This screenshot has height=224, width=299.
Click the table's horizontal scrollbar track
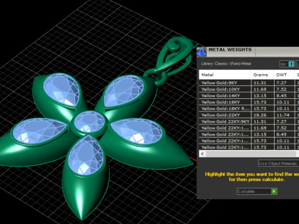pos(251,154)
